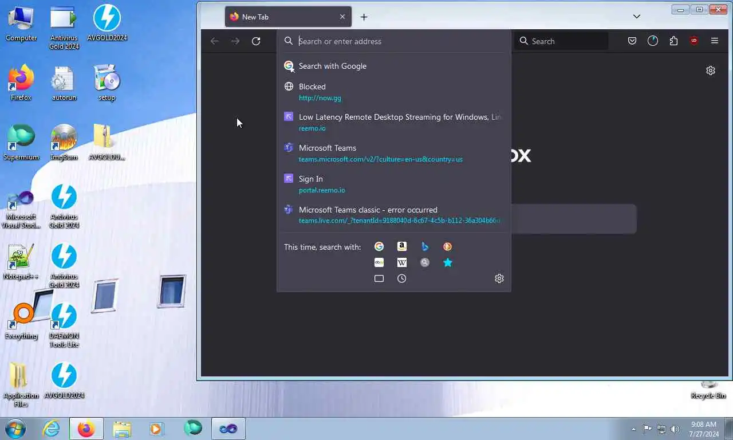The image size is (733, 440).
Task: Select the autorun file on desktop
Action: coord(64,84)
